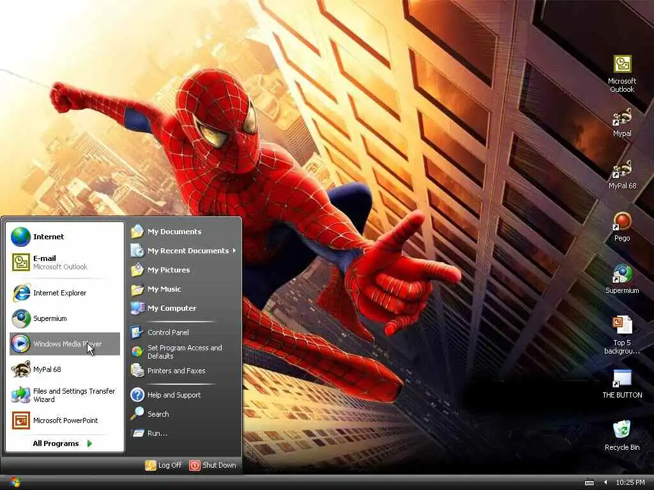Screen dimensions: 654x490
Task: Select Internet menu entry label
Action: pyautogui.click(x=49, y=237)
